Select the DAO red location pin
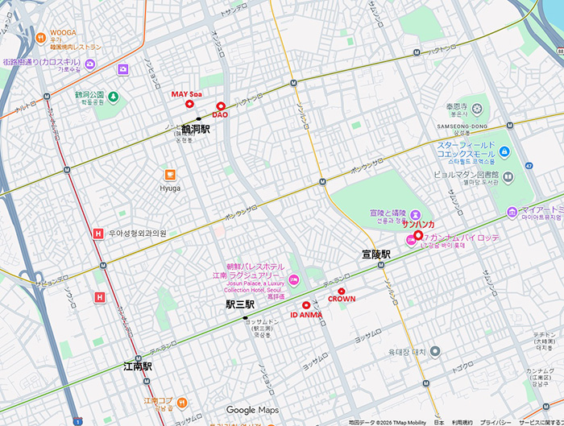The image size is (564, 426). (220, 106)
